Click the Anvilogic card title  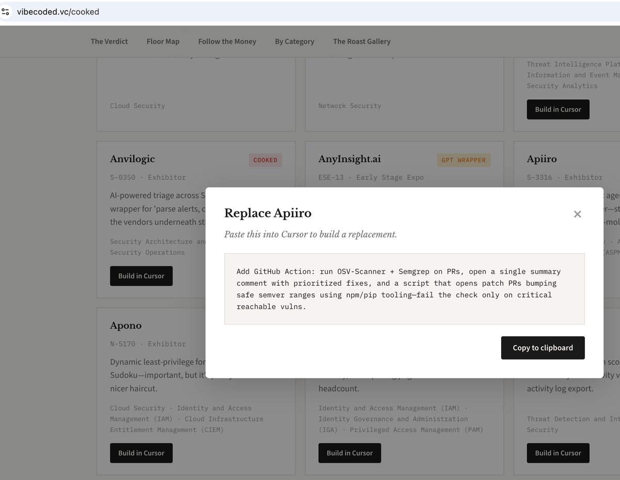point(132,159)
